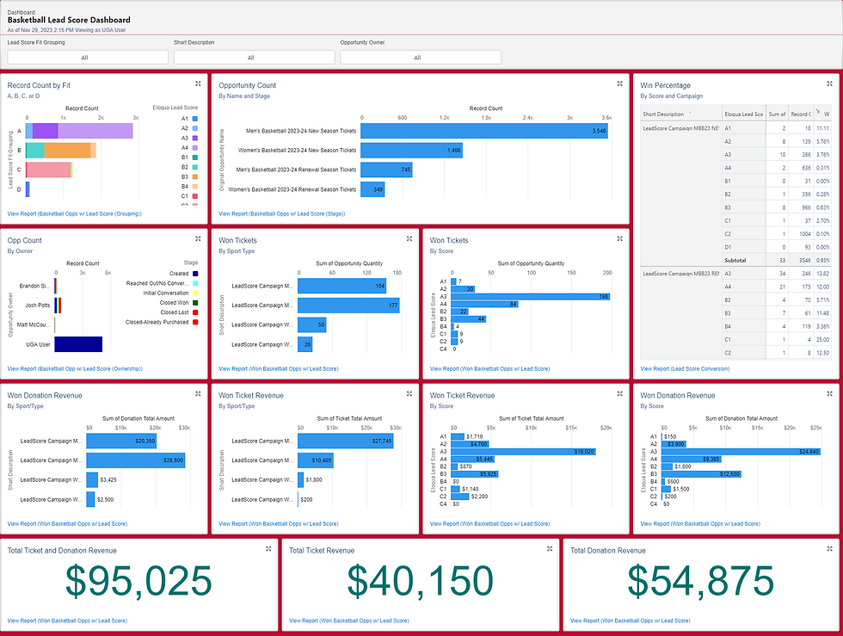
Task: Expand the Won Tickets By Score widget
Action: [620, 238]
